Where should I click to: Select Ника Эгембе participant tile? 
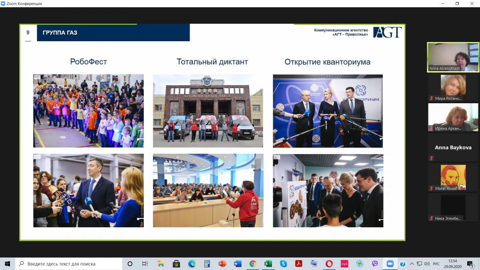pos(453,207)
